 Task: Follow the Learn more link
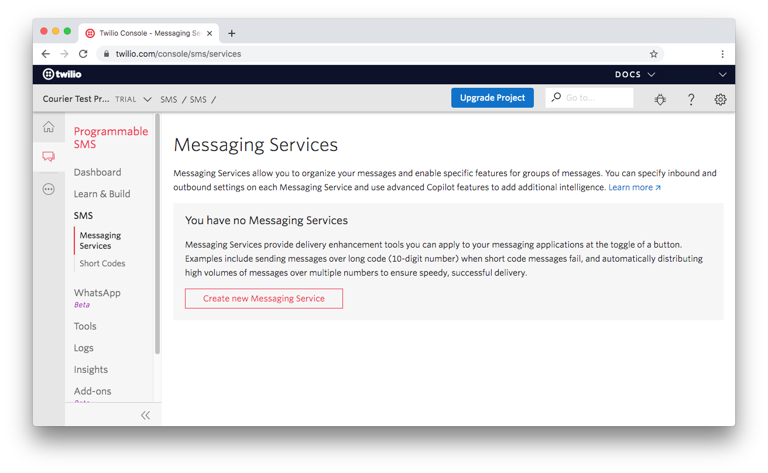tap(635, 187)
